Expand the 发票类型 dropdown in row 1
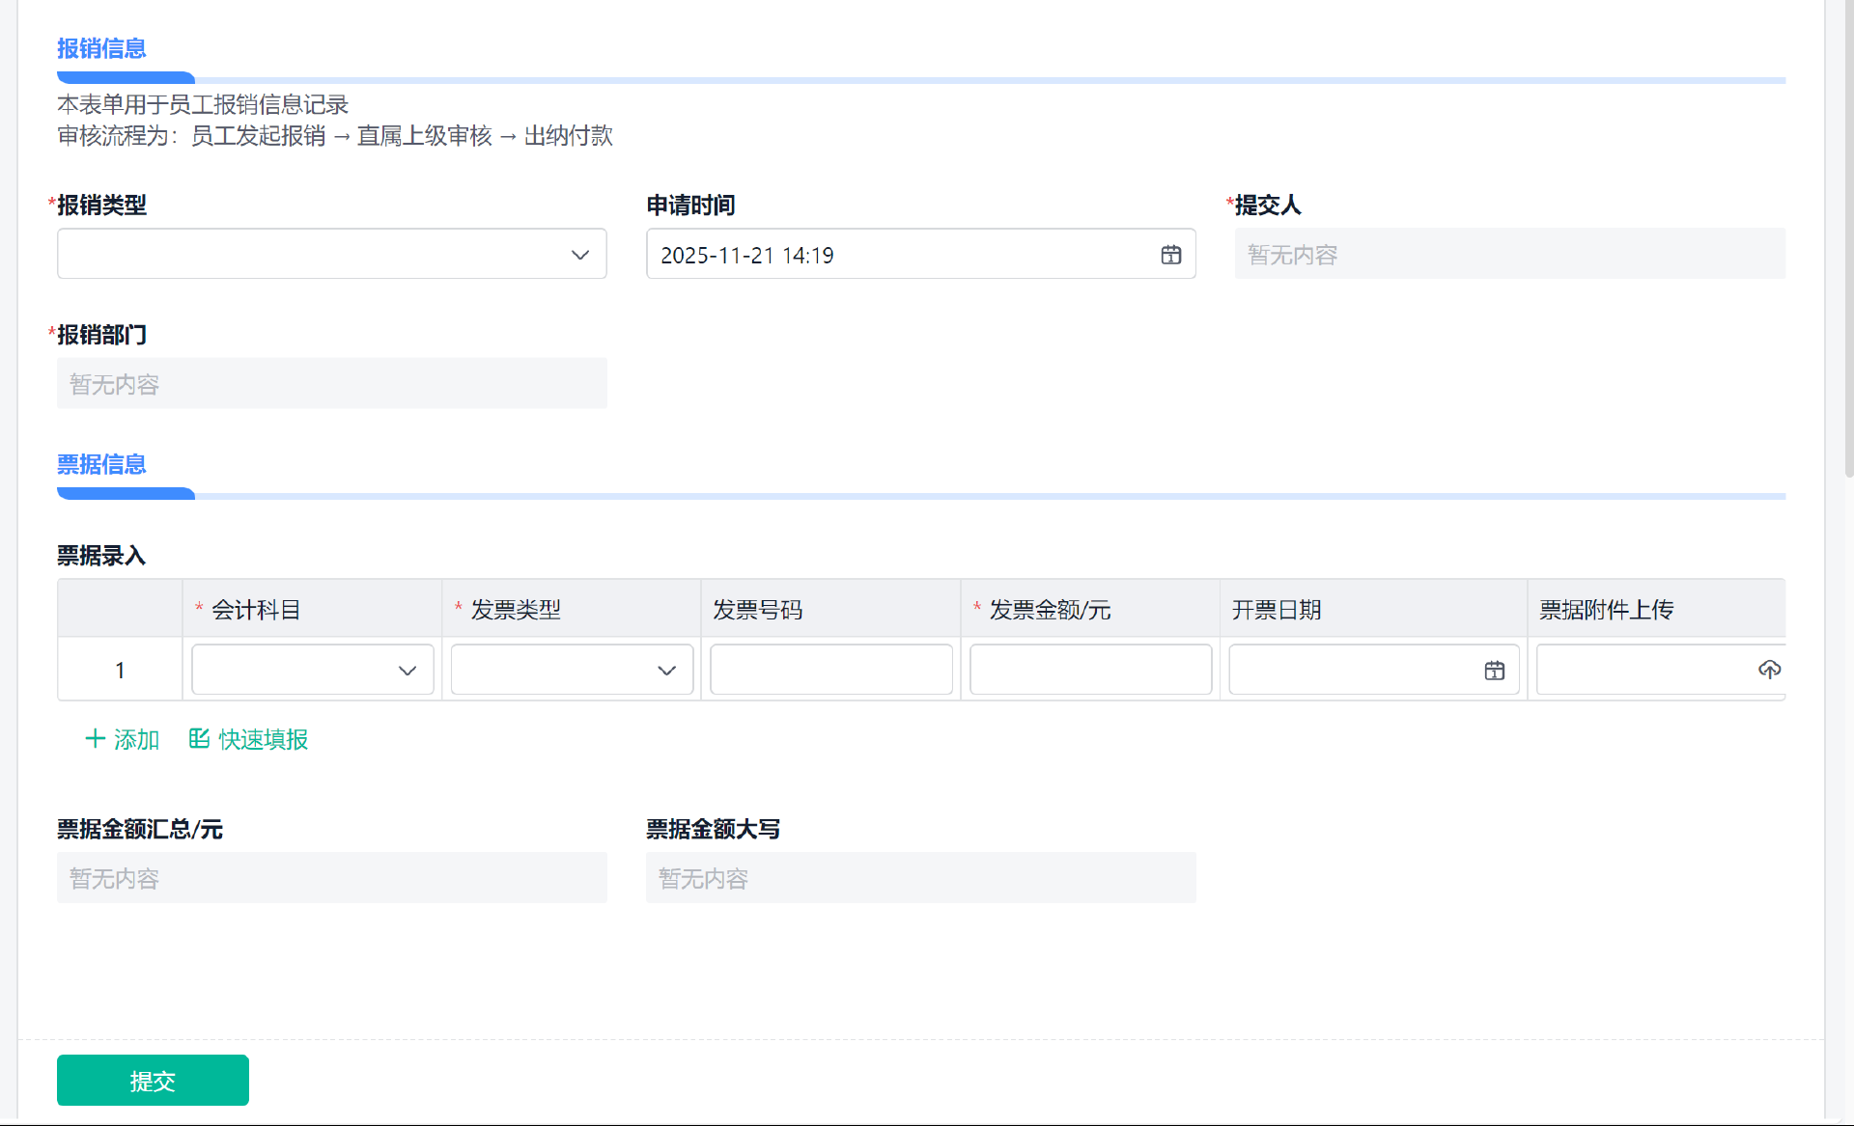 pos(572,671)
